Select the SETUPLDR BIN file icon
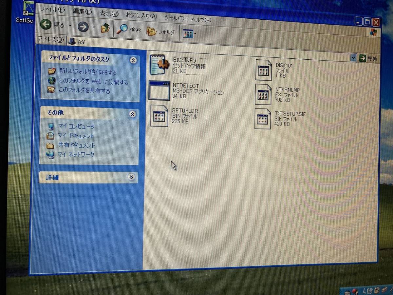 159,116
